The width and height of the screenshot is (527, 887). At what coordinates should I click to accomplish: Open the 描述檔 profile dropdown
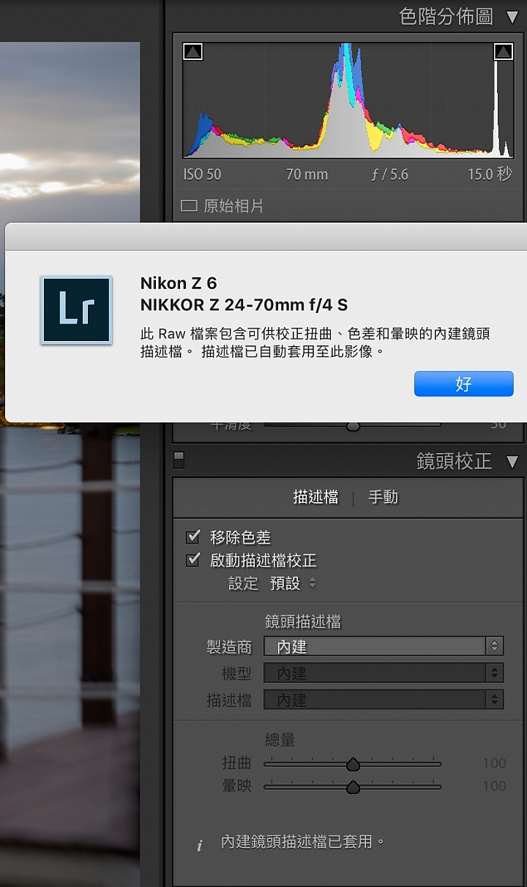click(384, 700)
